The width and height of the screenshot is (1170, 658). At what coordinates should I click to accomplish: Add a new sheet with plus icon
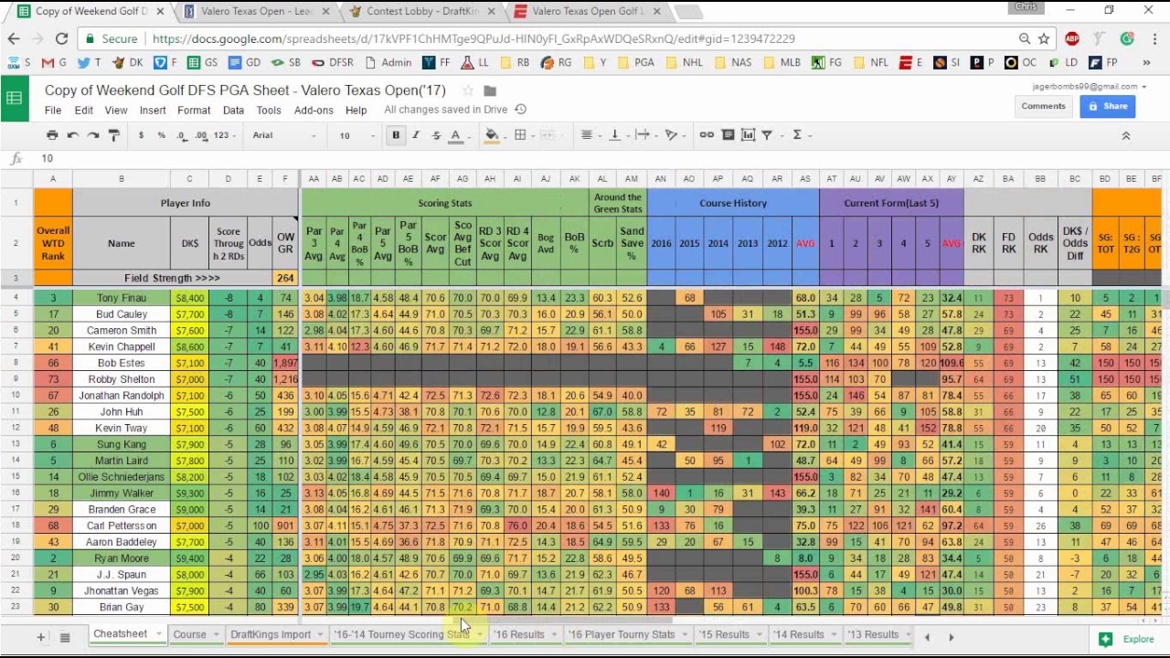(40, 636)
